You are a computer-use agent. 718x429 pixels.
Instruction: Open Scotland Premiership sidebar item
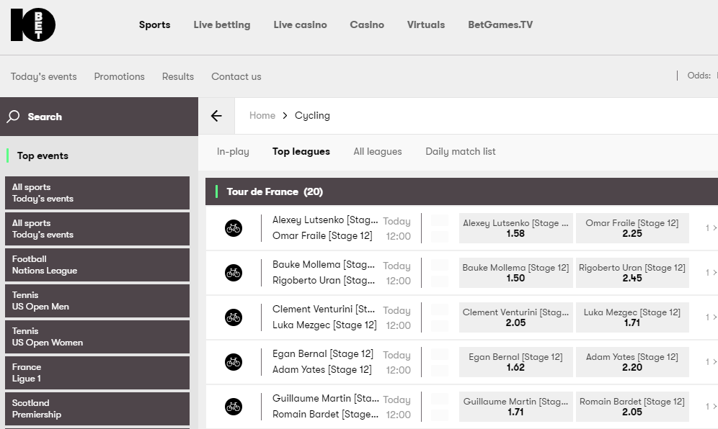[97, 409]
